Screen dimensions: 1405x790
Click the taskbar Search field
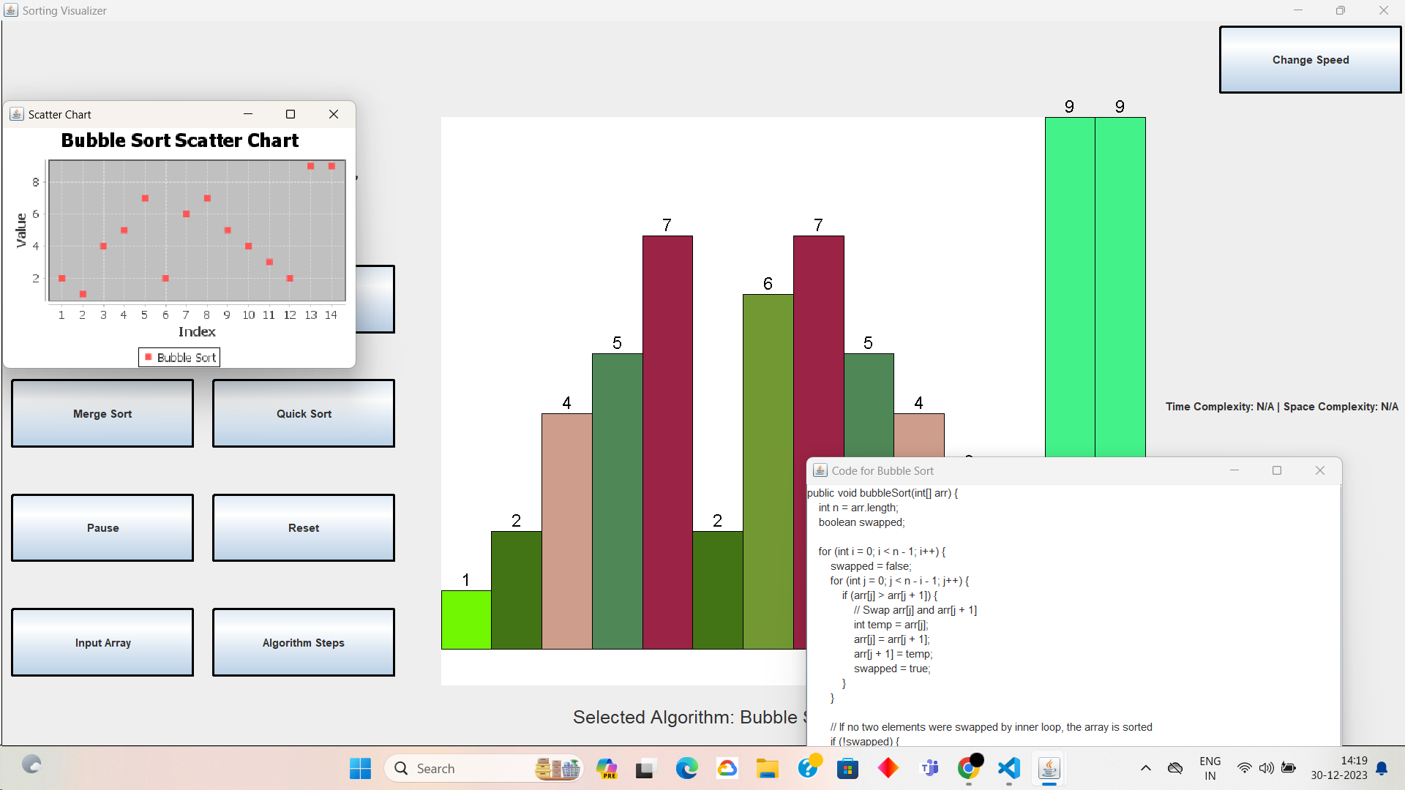coord(468,768)
